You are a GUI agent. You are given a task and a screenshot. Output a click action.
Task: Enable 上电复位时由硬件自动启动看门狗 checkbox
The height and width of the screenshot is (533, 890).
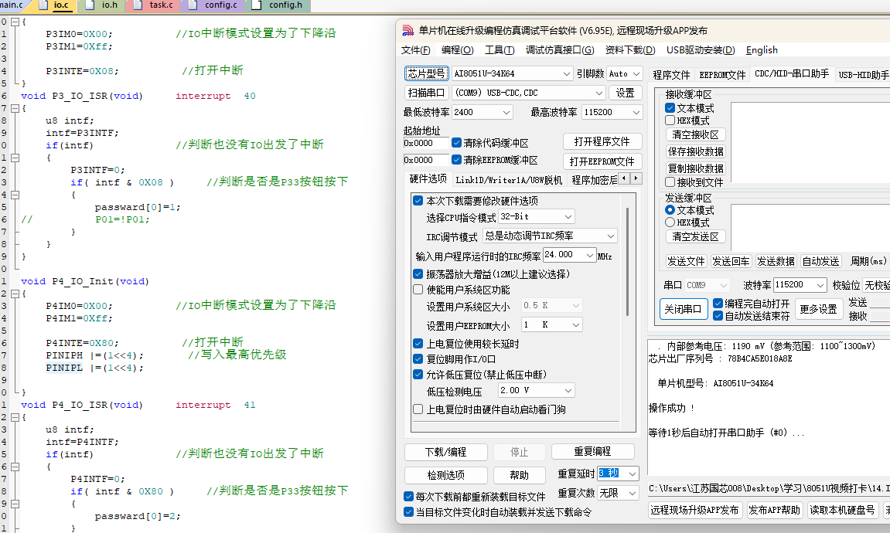click(418, 409)
